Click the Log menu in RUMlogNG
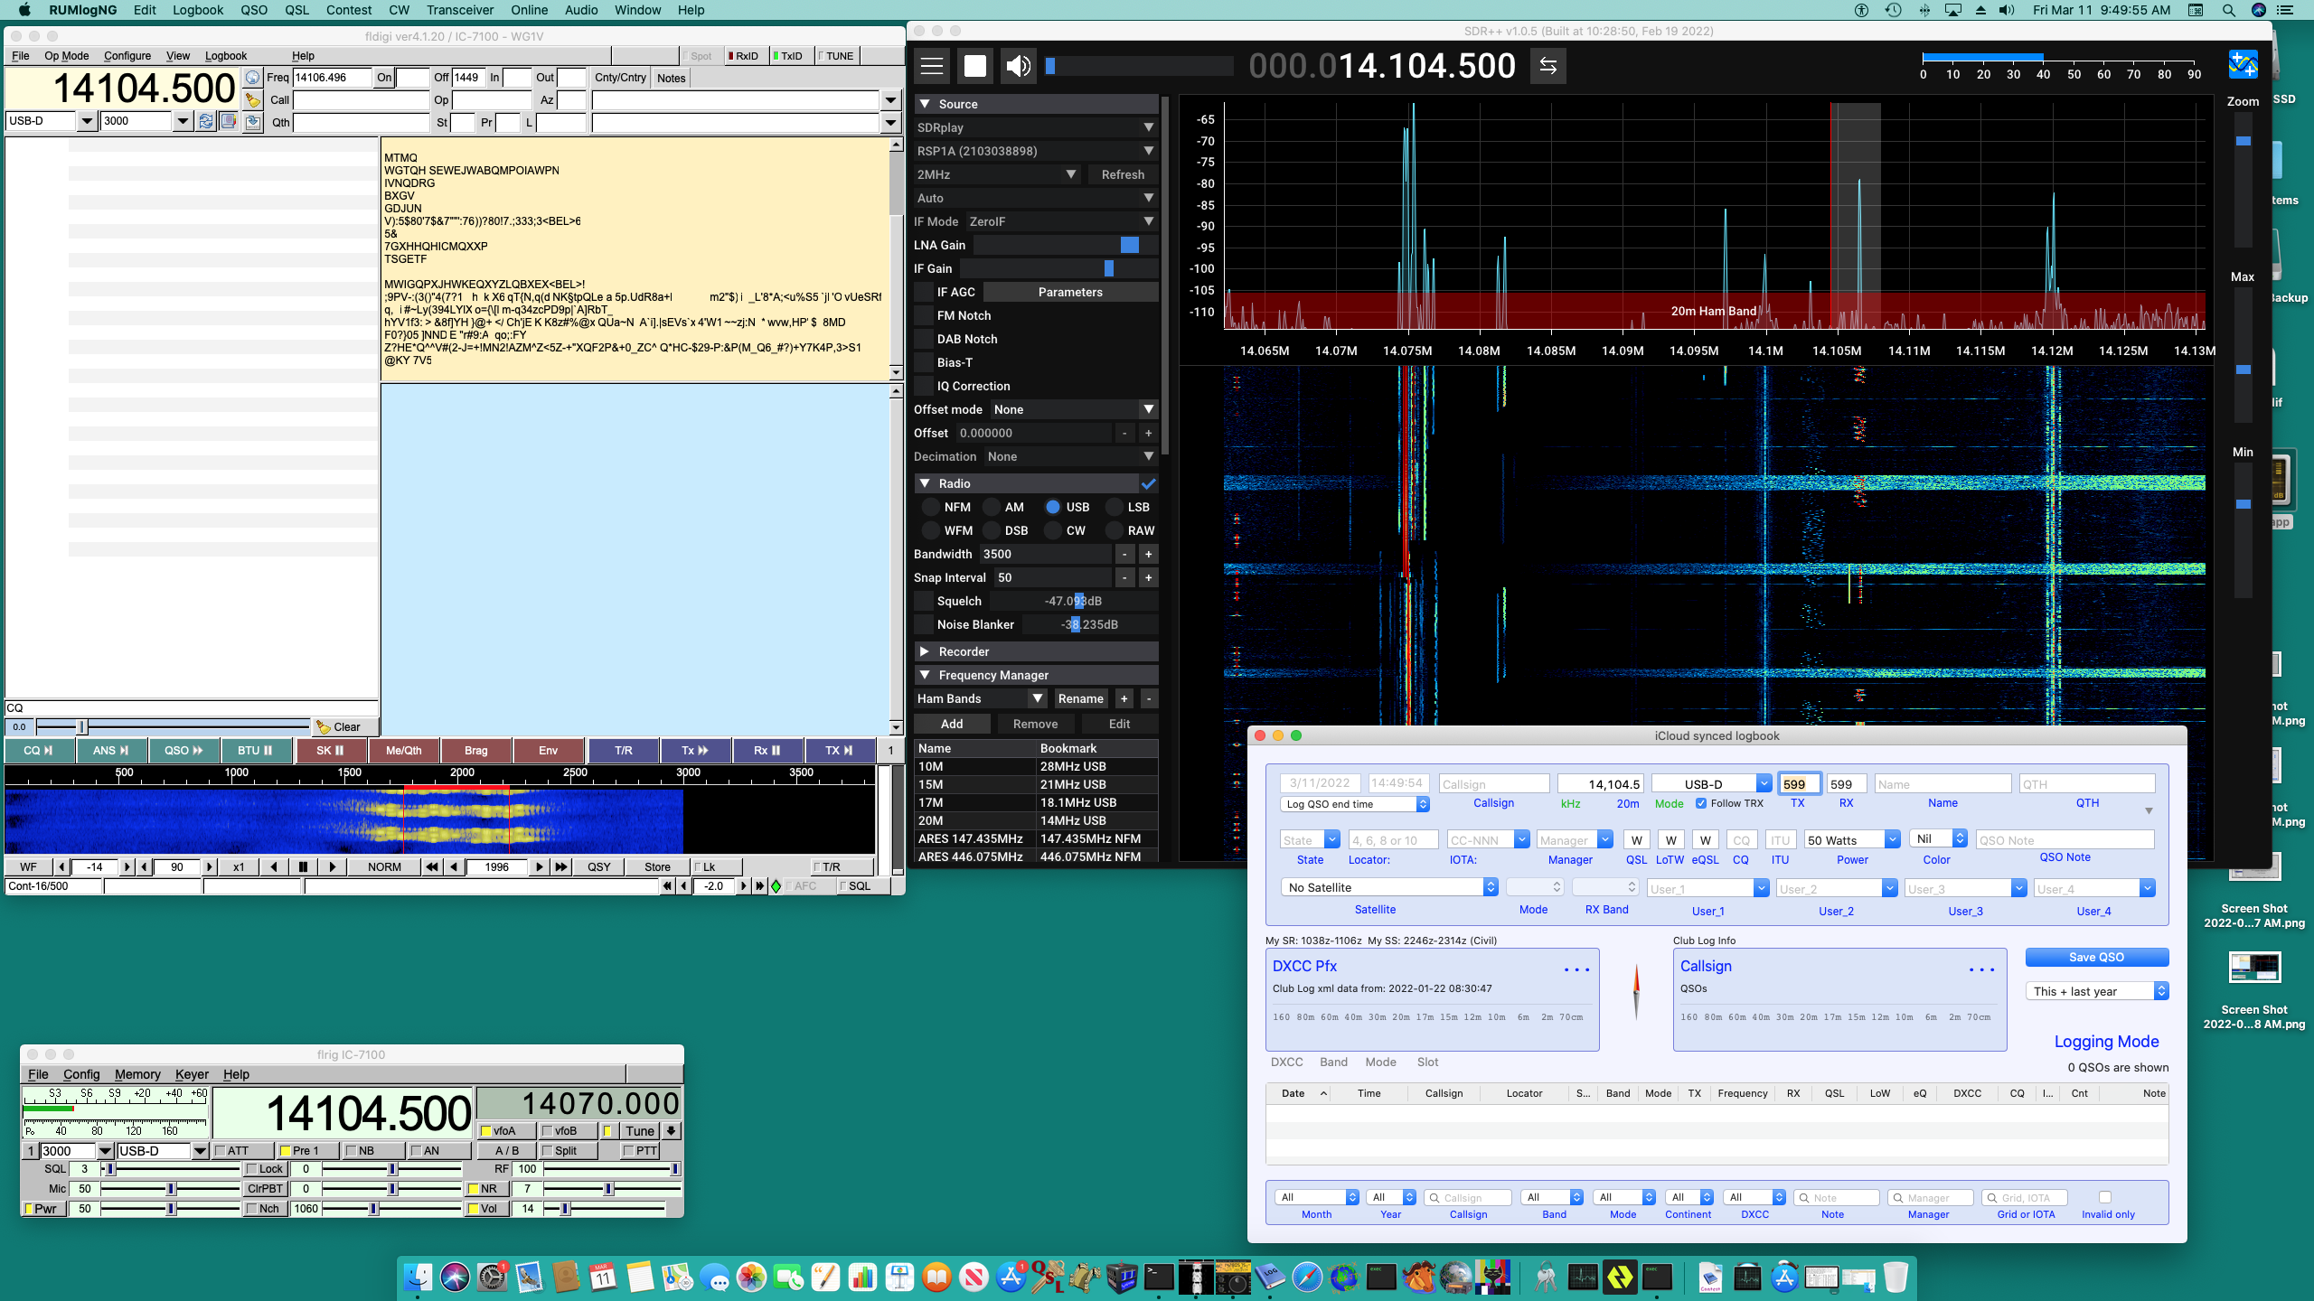 click(x=197, y=10)
